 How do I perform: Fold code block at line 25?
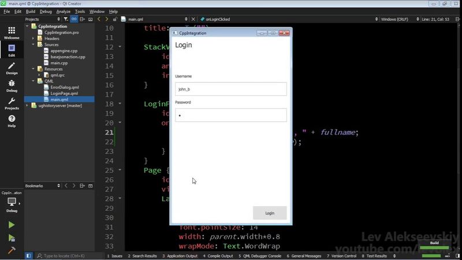tap(120, 170)
